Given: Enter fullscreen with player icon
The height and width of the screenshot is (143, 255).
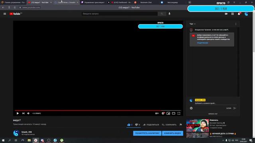Looking at the screenshot, I should pos(179,113).
